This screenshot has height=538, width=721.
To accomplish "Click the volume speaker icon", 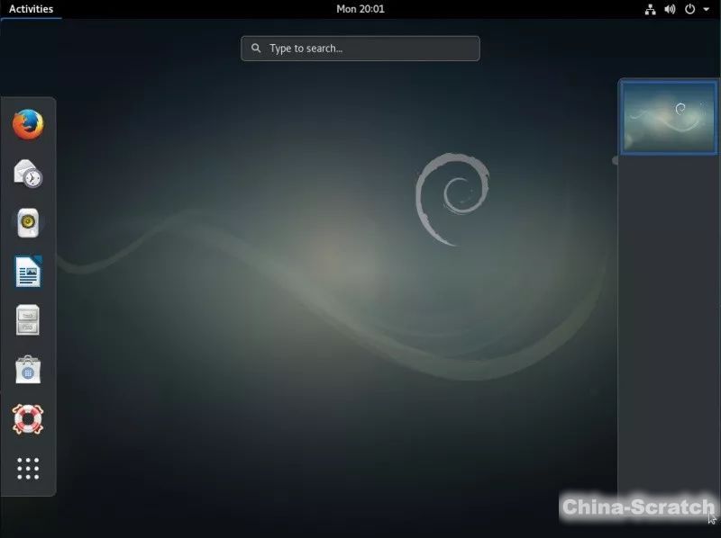I will click(670, 9).
